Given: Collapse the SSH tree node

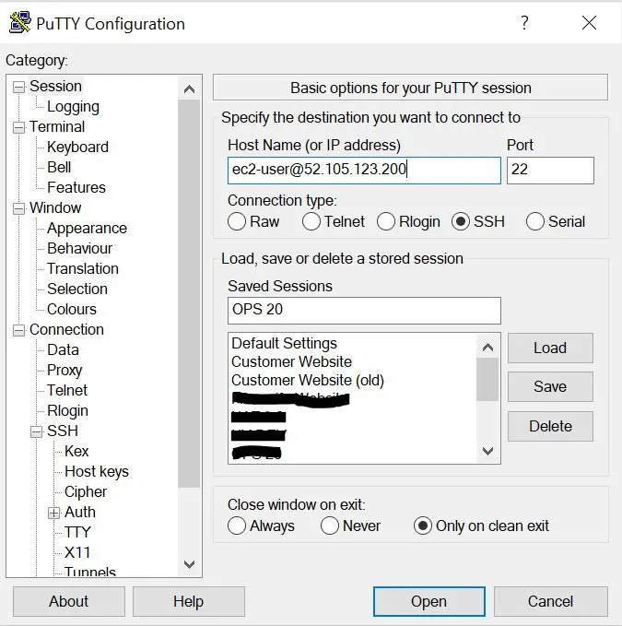Looking at the screenshot, I should tap(36, 431).
